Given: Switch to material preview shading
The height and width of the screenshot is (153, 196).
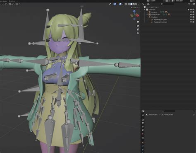Looking at the screenshot, I should tap(134, 4).
